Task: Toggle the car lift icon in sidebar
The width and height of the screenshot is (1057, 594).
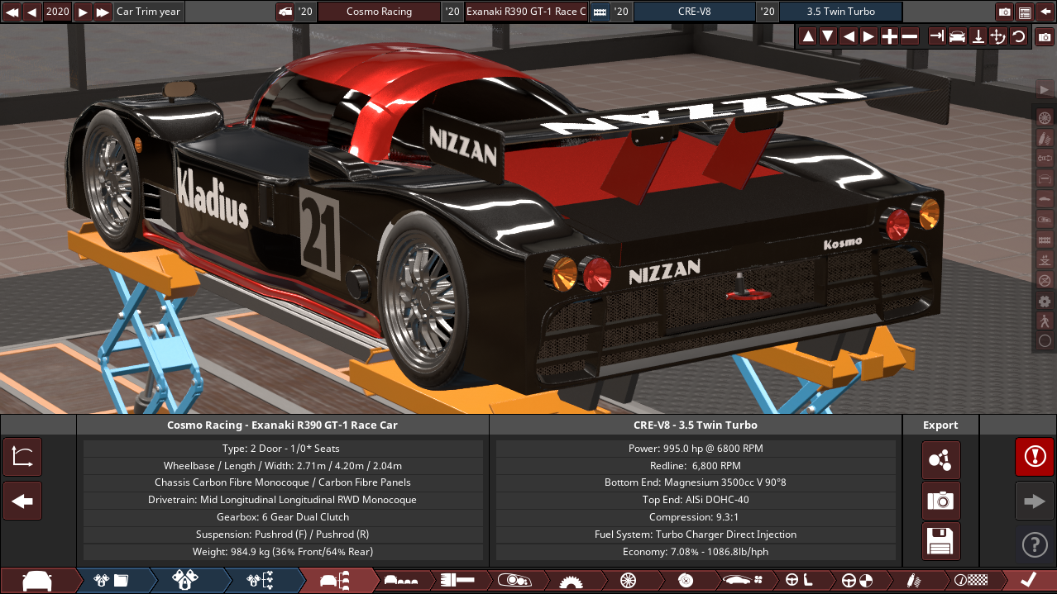Action: point(1045,259)
